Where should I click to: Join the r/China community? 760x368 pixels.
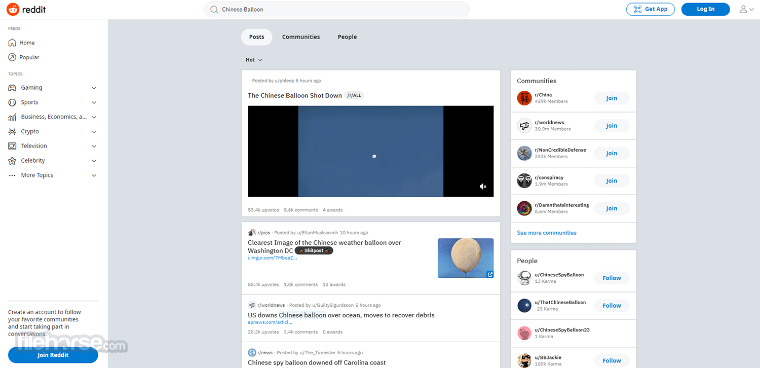click(x=612, y=98)
